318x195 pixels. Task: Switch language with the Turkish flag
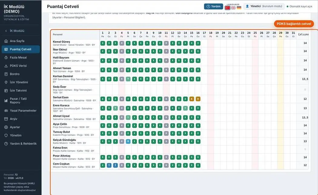tap(227, 8)
